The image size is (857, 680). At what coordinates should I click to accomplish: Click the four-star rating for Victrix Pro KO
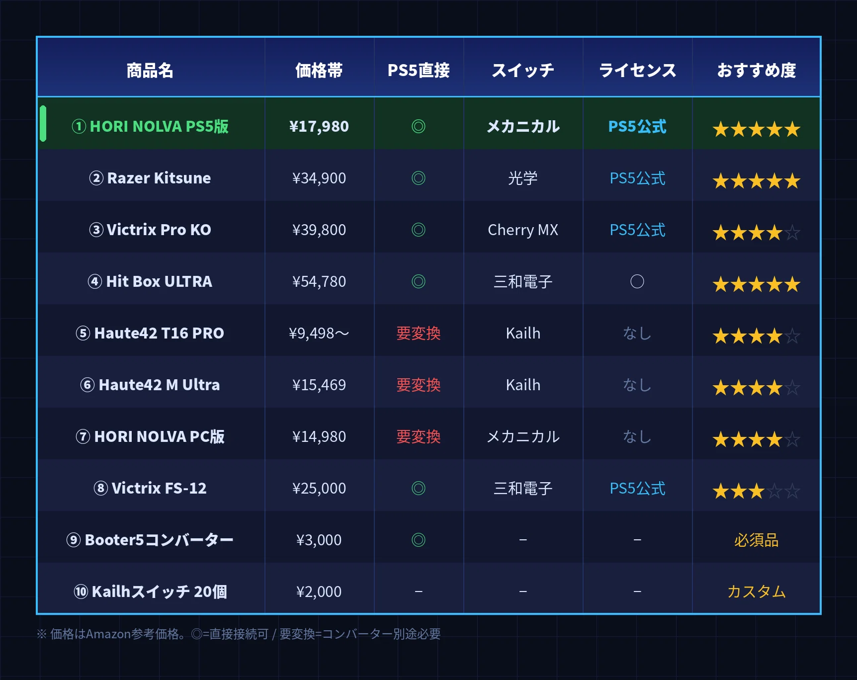(x=756, y=233)
